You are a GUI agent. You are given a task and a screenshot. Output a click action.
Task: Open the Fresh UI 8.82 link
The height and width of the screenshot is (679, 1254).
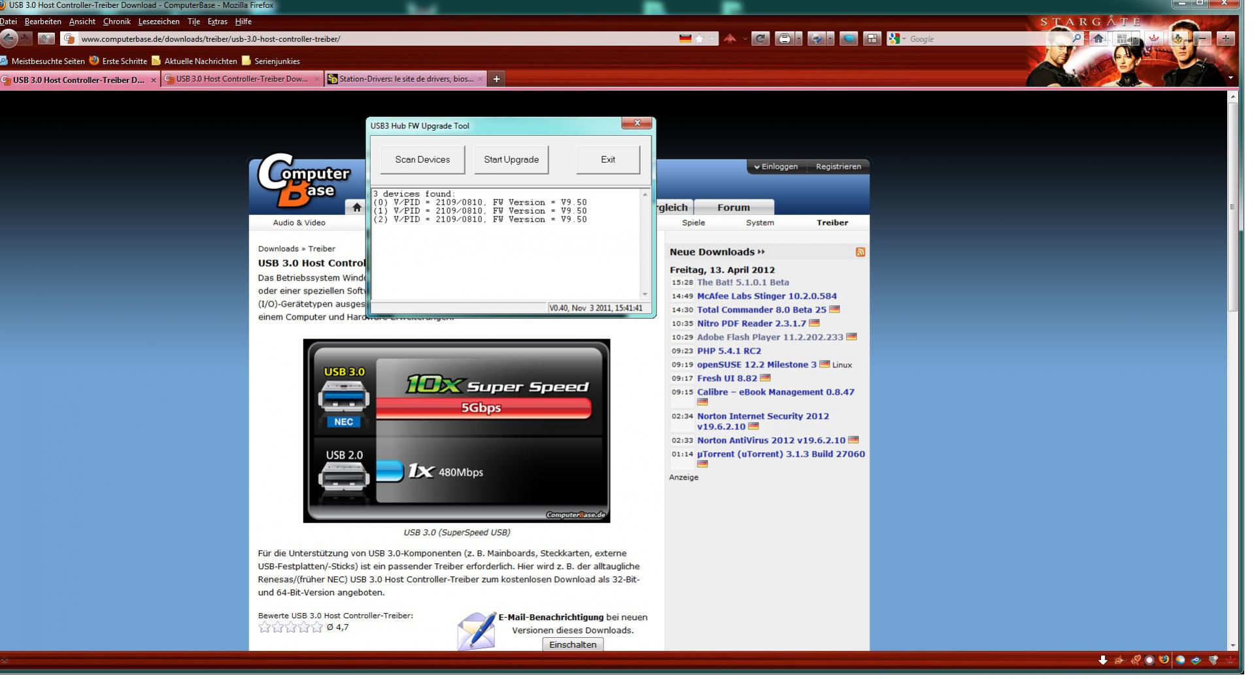(x=727, y=378)
